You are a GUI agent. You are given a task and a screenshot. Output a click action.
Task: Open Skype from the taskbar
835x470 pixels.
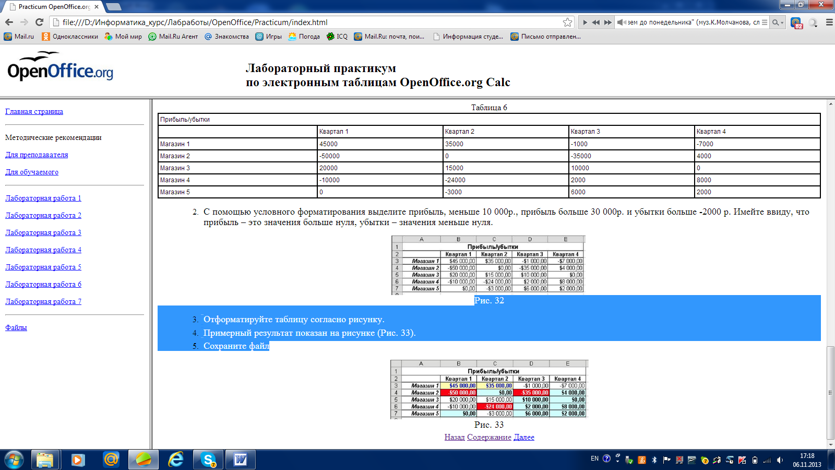208,460
